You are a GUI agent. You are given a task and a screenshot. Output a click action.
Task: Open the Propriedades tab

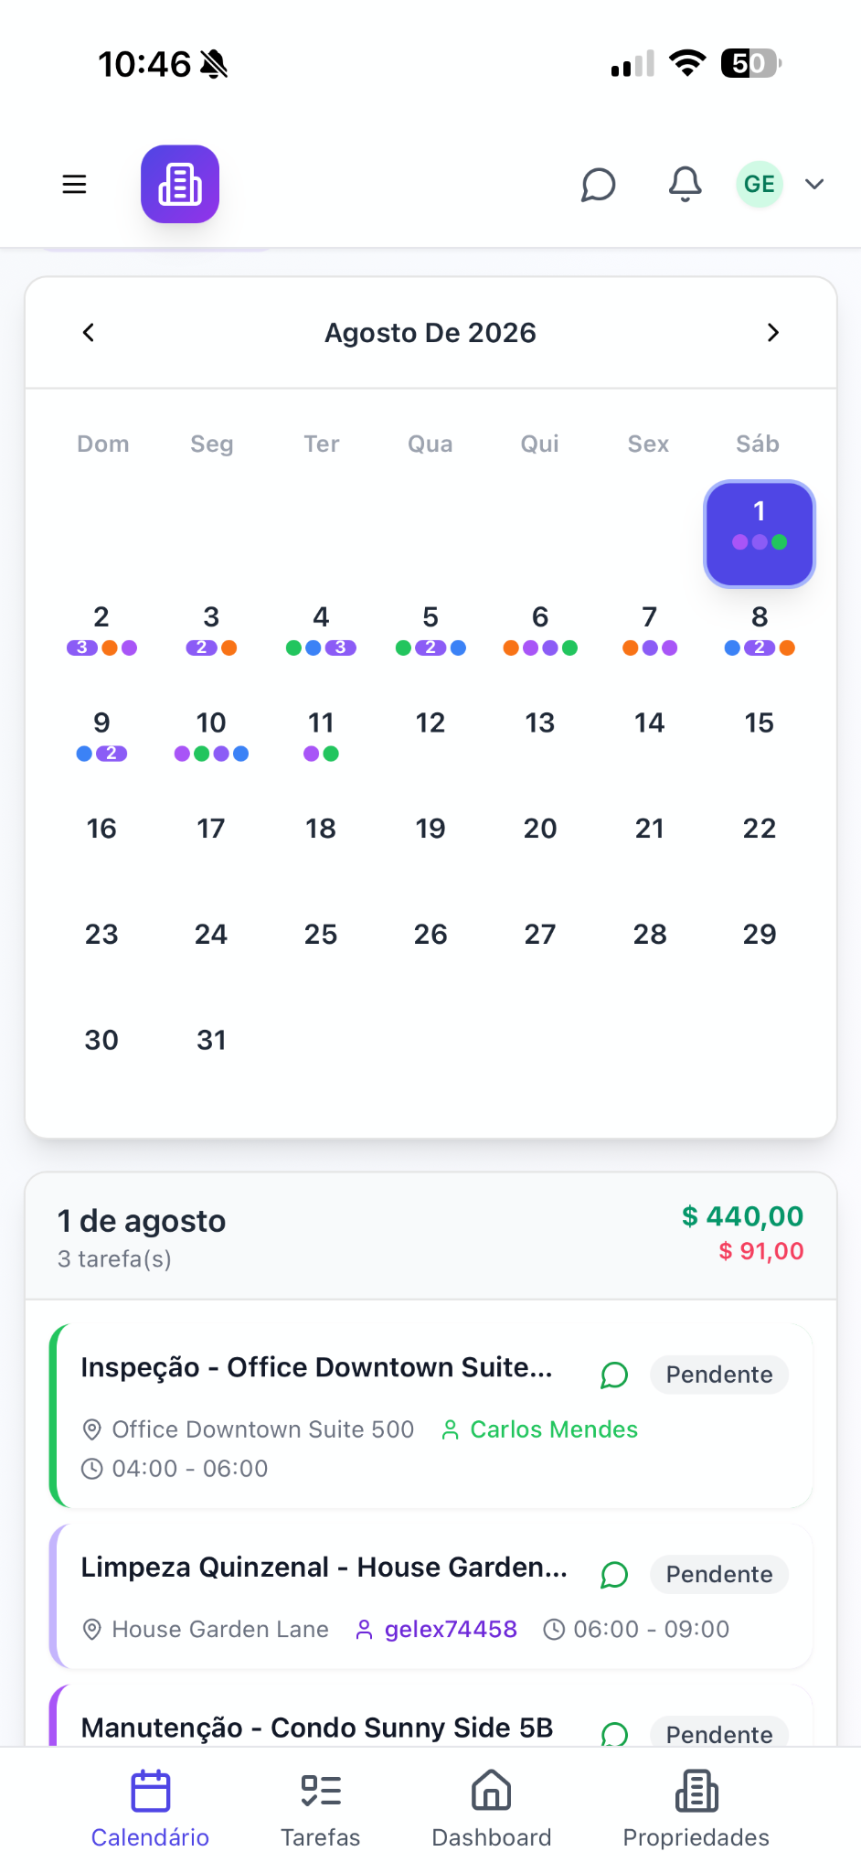coord(696,1810)
